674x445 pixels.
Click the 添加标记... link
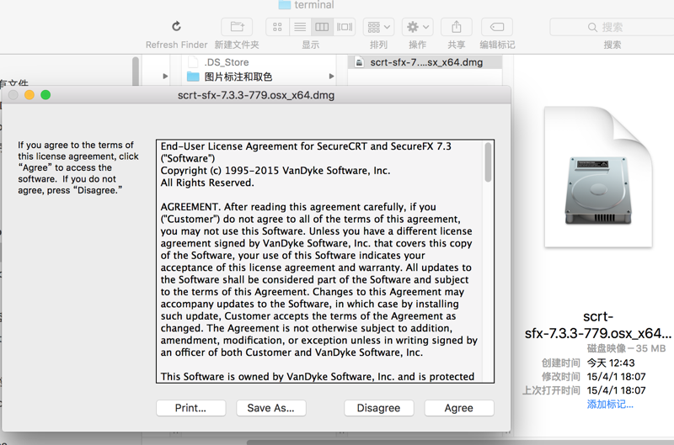(610, 405)
